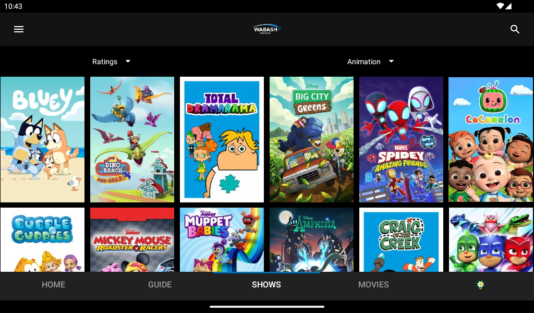Open the flower profile icon tab
The height and width of the screenshot is (313, 534).
480,285
